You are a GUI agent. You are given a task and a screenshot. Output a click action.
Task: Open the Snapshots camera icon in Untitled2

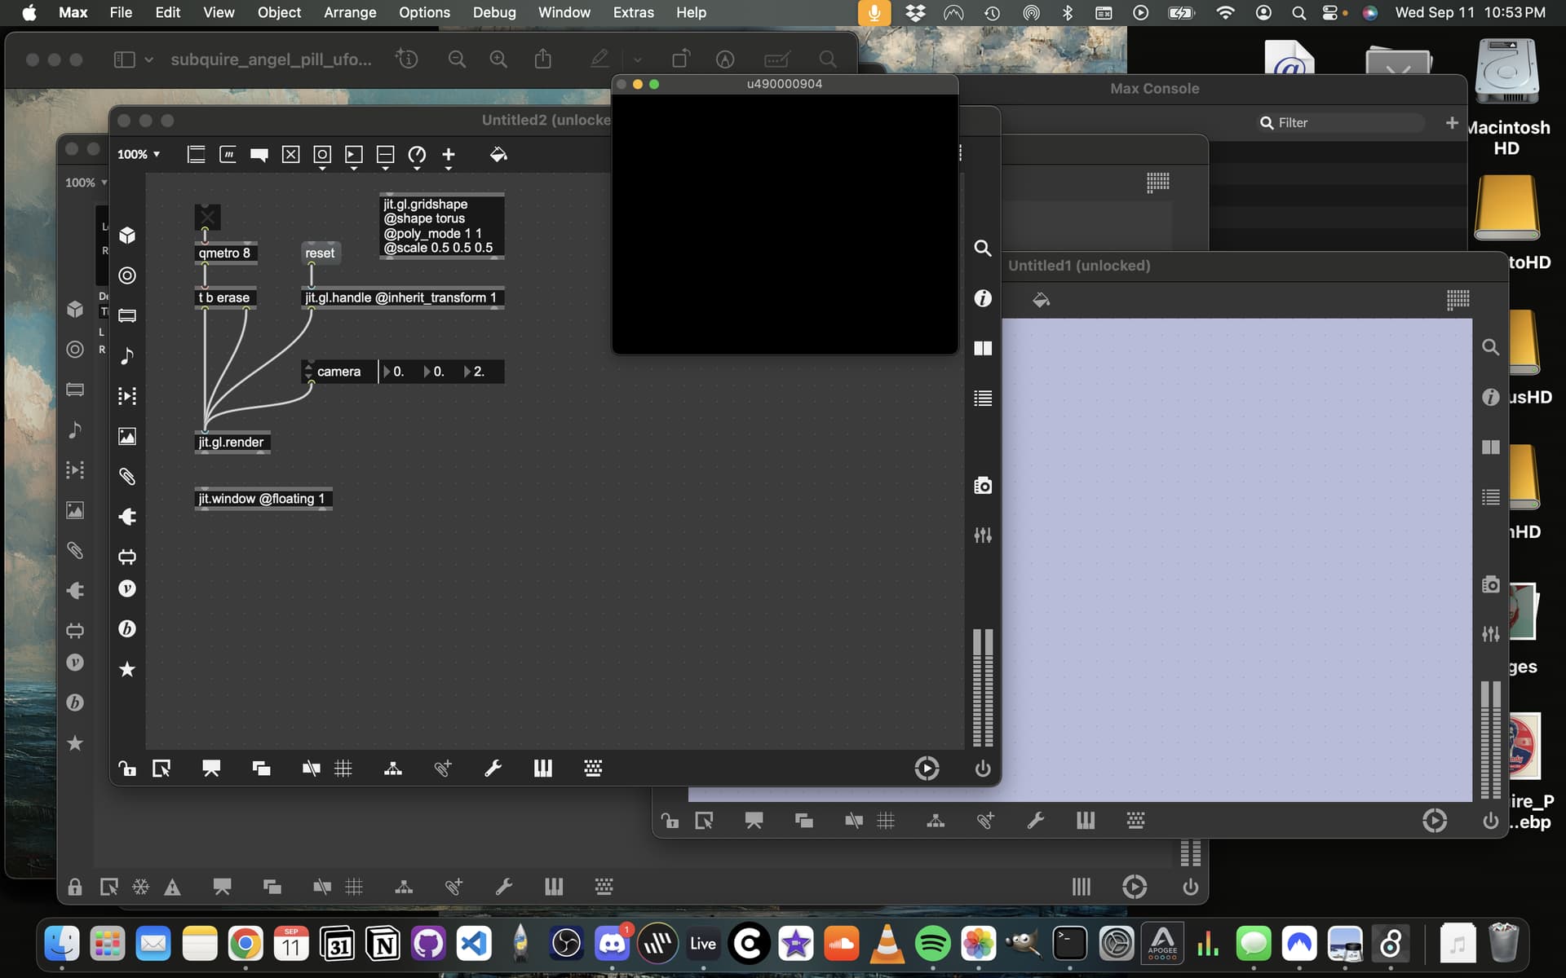pyautogui.click(x=983, y=486)
